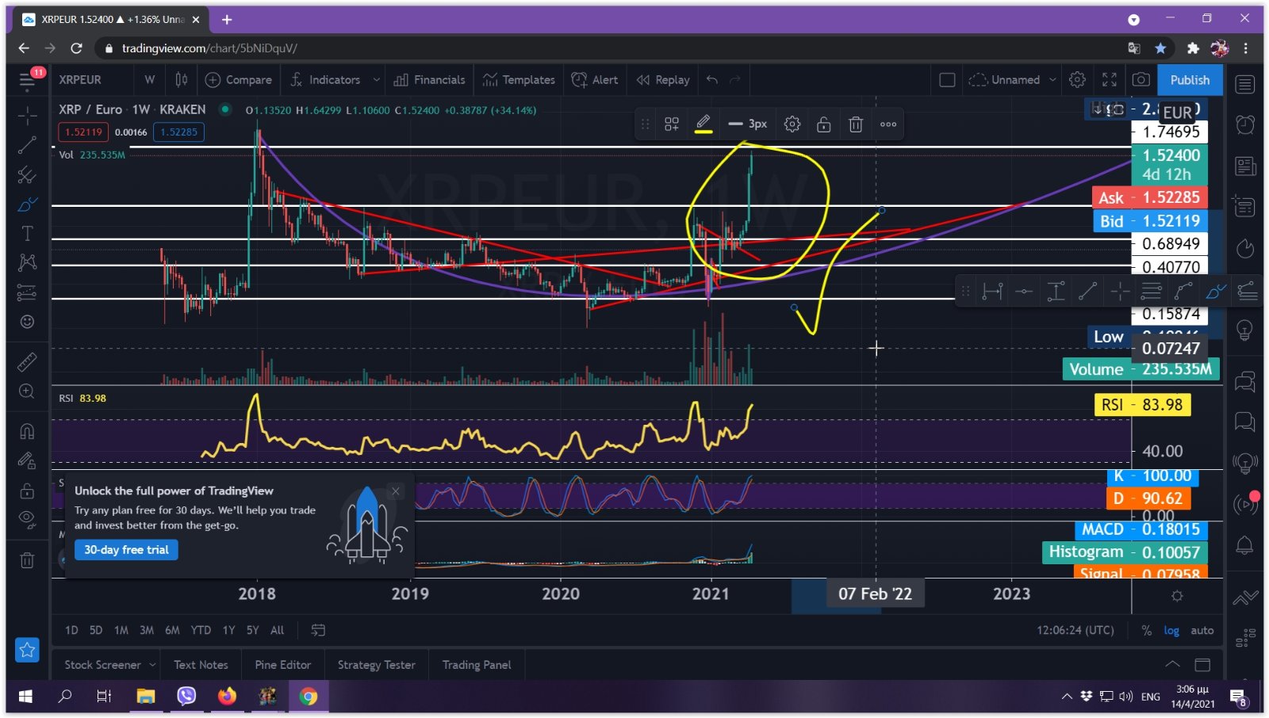Start the 30-day free trial
This screenshot has height=718, width=1269.
pos(127,550)
